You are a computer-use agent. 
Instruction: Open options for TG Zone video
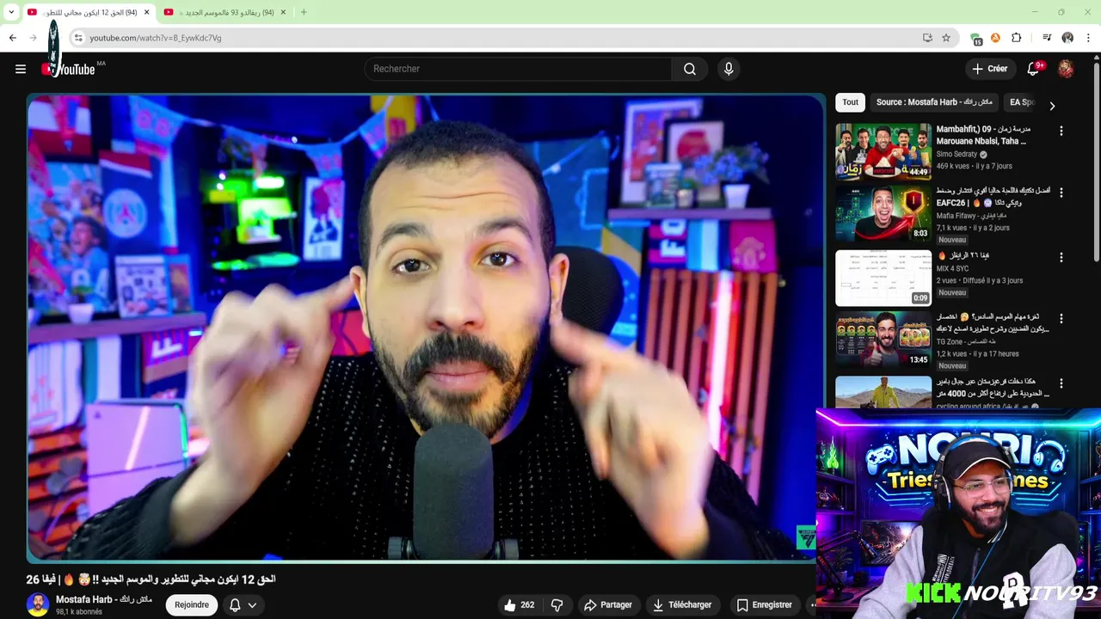pos(1061,318)
